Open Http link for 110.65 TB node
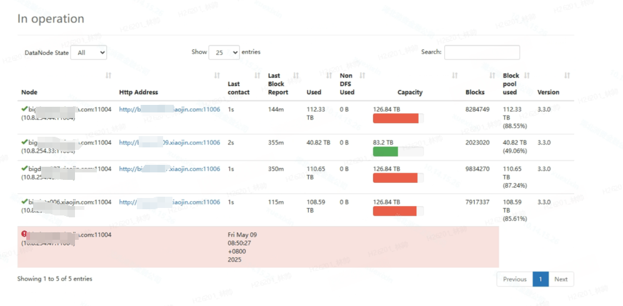 point(169,169)
